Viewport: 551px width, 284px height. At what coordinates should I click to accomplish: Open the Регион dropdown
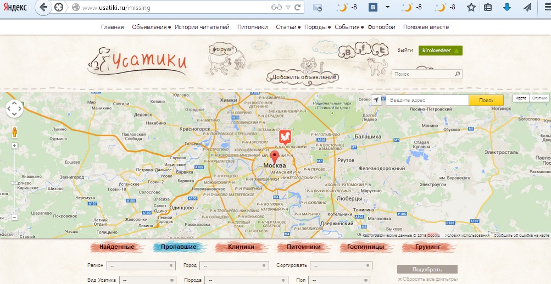tap(141, 265)
